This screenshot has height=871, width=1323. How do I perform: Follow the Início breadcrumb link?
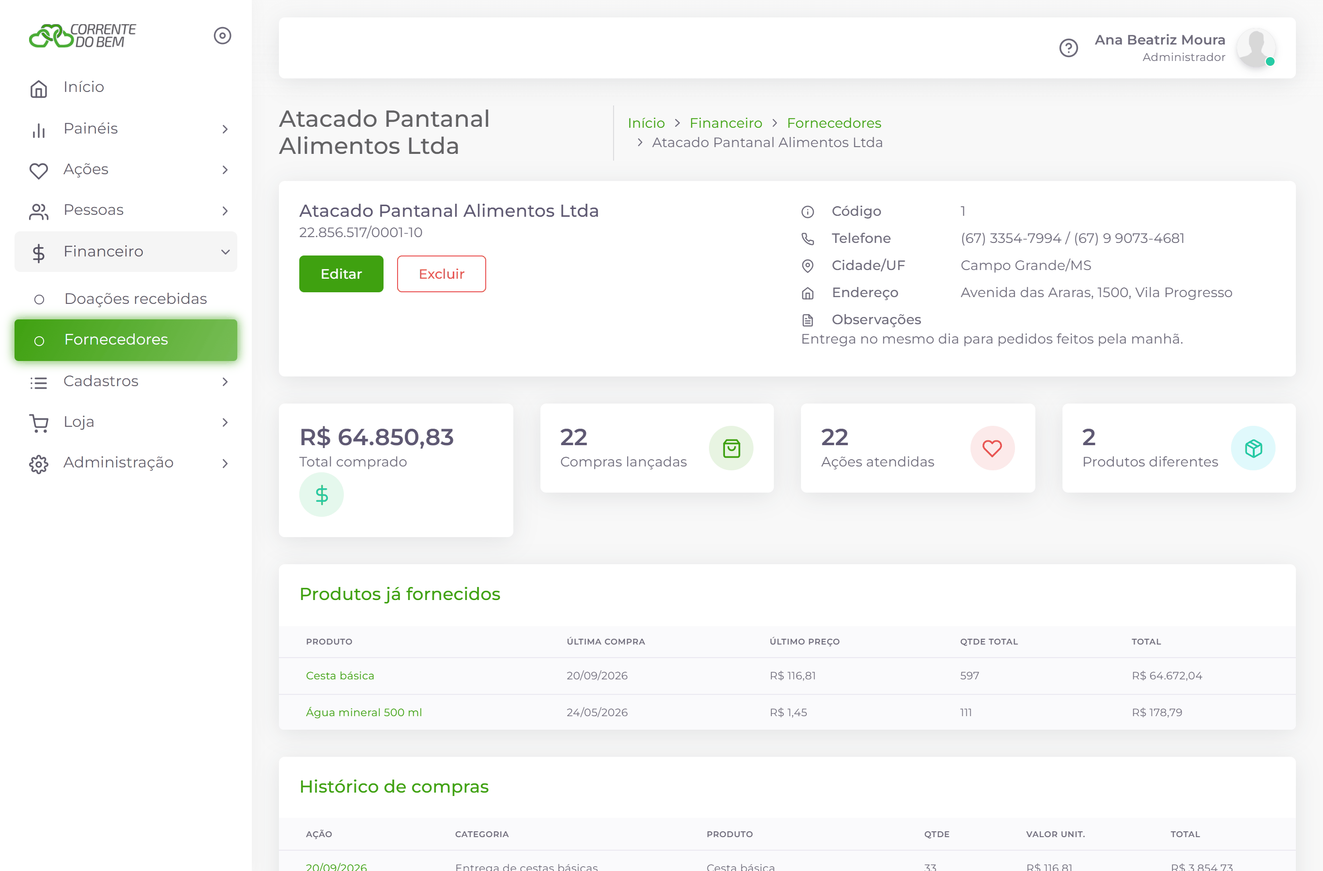point(646,123)
